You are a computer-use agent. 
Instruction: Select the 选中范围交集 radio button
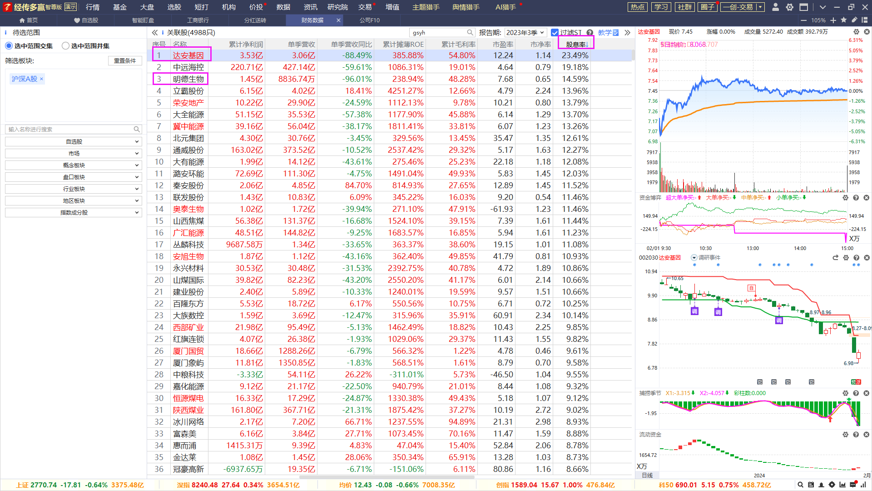click(9, 45)
